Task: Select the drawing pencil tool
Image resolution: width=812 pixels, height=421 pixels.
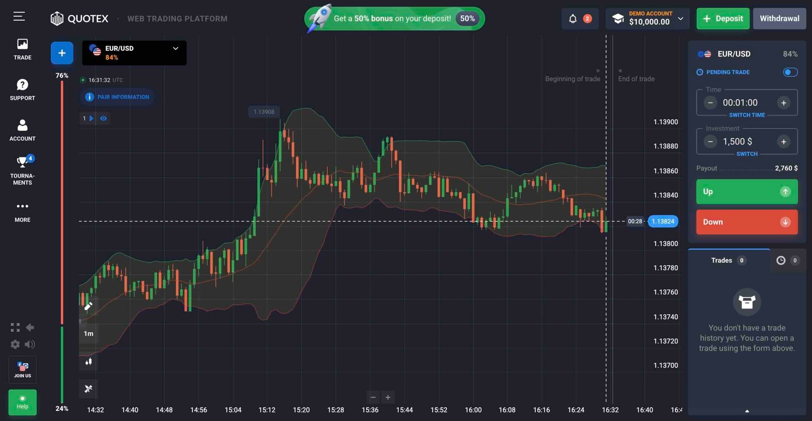Action: (88, 306)
